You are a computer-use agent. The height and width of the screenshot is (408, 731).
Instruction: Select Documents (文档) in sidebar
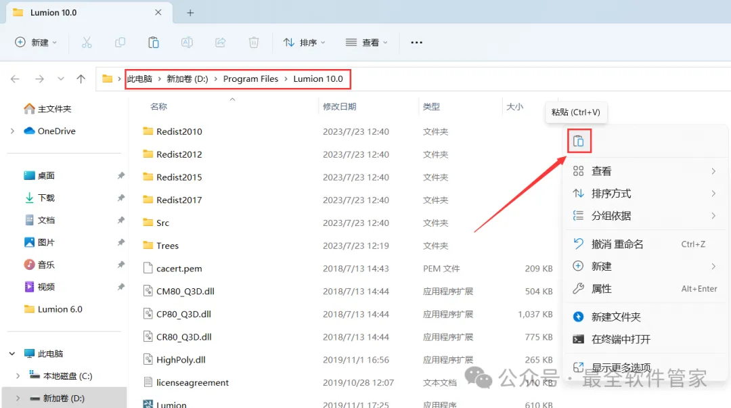(46, 220)
